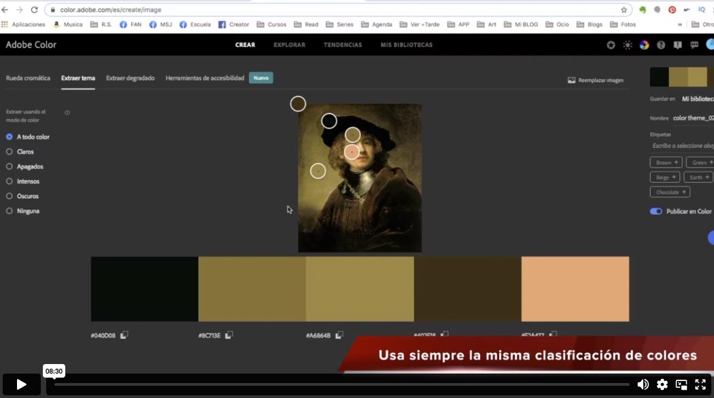Open the Art bookmark folder

pos(486,24)
